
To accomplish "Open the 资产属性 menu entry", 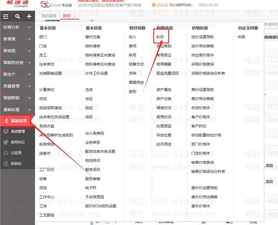I will click(x=164, y=90).
